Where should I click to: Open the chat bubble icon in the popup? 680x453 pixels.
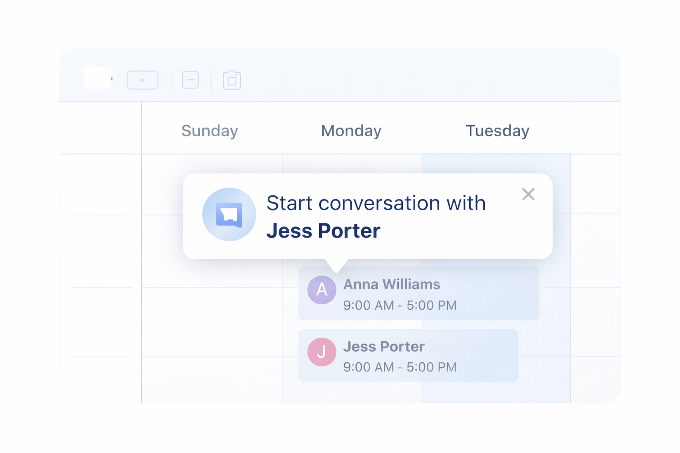pos(229,214)
